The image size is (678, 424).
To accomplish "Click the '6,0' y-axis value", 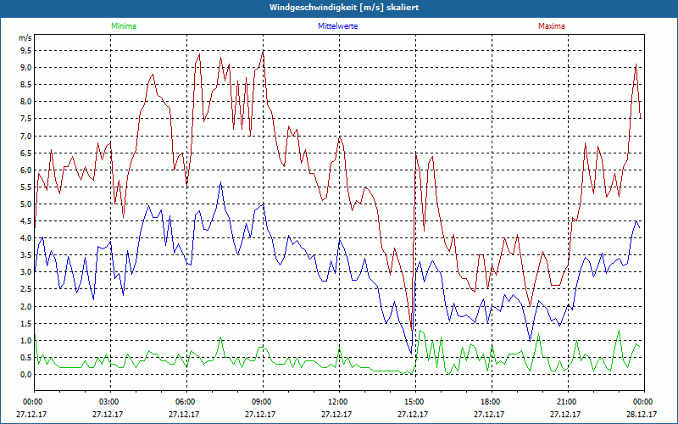I will click(26, 170).
